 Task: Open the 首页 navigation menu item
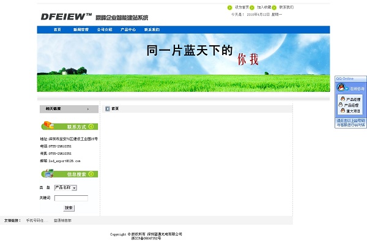coord(57,29)
